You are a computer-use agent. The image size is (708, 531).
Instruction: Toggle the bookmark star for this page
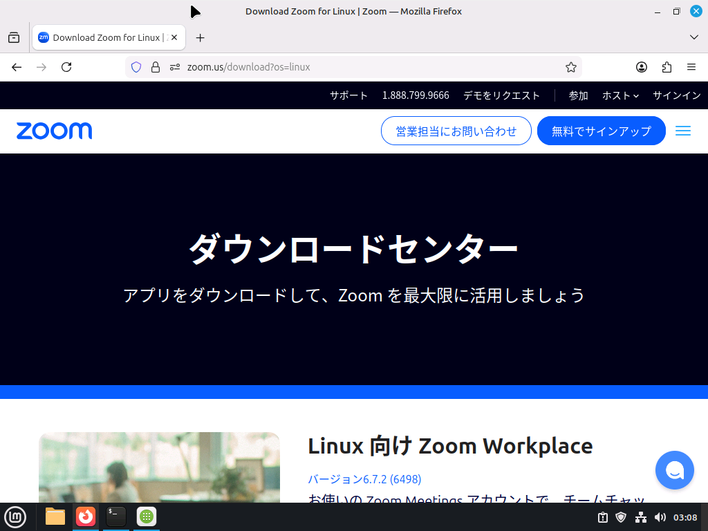[x=571, y=67]
